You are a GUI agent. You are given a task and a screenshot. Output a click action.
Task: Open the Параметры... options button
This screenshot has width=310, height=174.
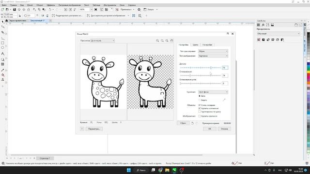coord(94,129)
